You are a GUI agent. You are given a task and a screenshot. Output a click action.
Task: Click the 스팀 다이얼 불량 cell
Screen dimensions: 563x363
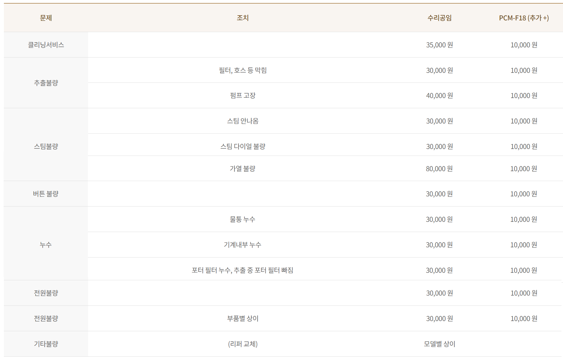point(243,147)
